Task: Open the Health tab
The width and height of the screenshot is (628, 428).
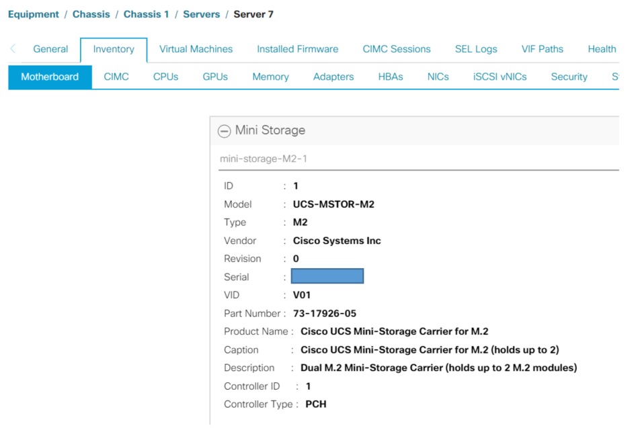Action: tap(602, 48)
